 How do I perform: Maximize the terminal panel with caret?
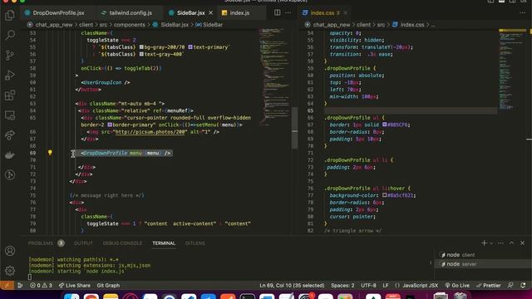(512, 243)
